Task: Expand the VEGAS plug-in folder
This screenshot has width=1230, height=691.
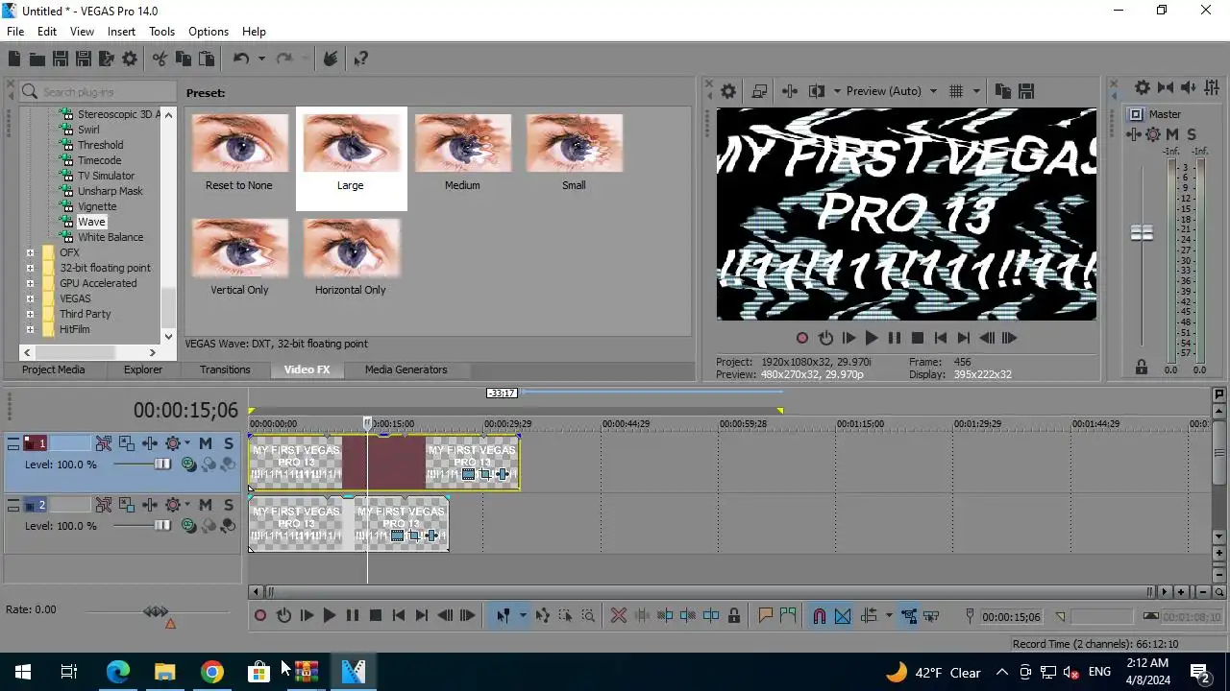Action: point(30,298)
